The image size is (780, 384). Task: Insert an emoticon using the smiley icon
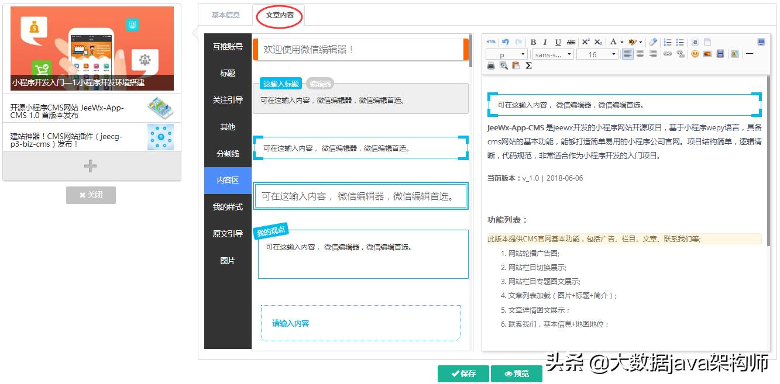click(x=693, y=54)
